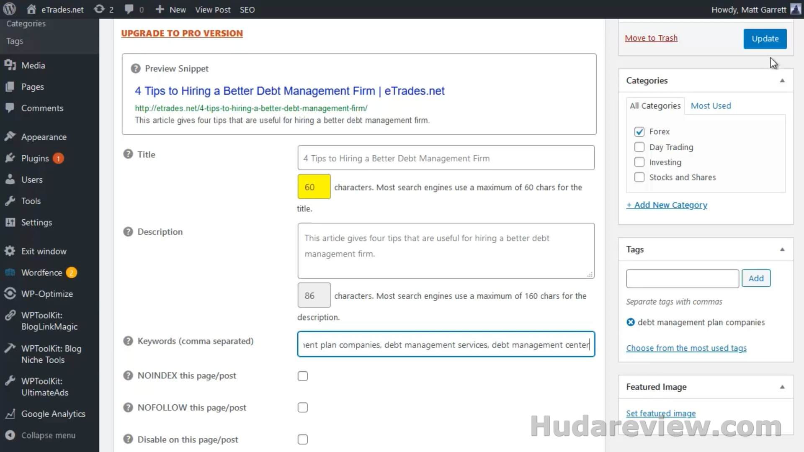Click help icon beside Disable on this page
The height and width of the screenshot is (452, 804).
pyautogui.click(x=128, y=439)
